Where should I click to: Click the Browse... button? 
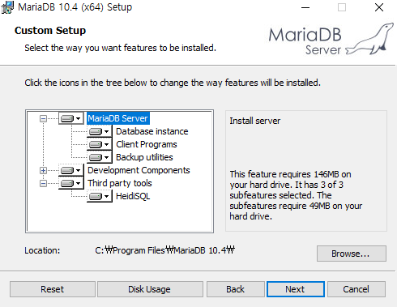(352, 254)
